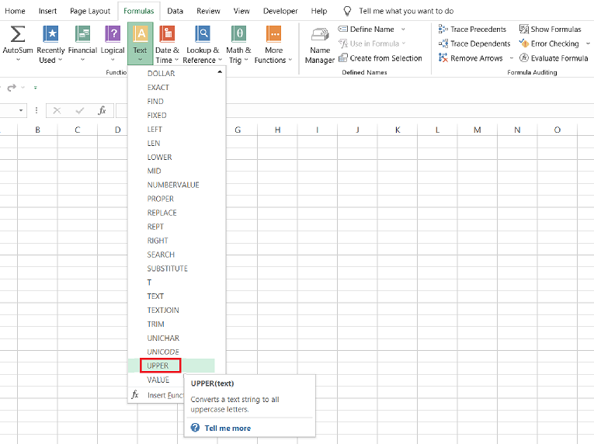Click the AutoSum sigma icon

pos(17,35)
